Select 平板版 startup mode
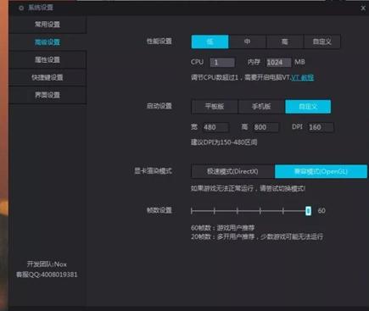 (215, 107)
